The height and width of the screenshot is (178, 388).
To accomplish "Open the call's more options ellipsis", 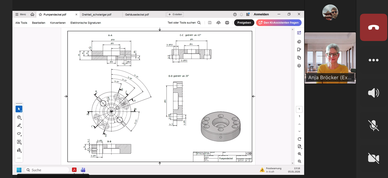I will (x=373, y=60).
